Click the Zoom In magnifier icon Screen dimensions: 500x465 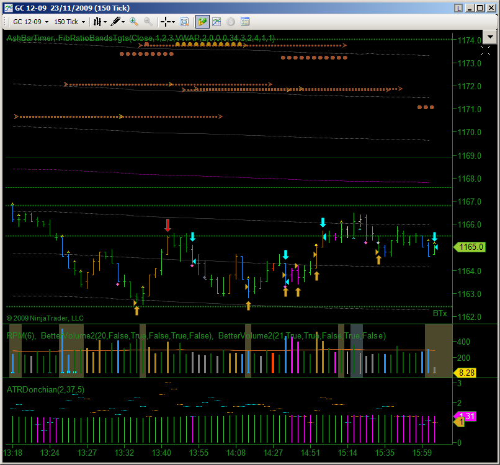tap(134, 22)
